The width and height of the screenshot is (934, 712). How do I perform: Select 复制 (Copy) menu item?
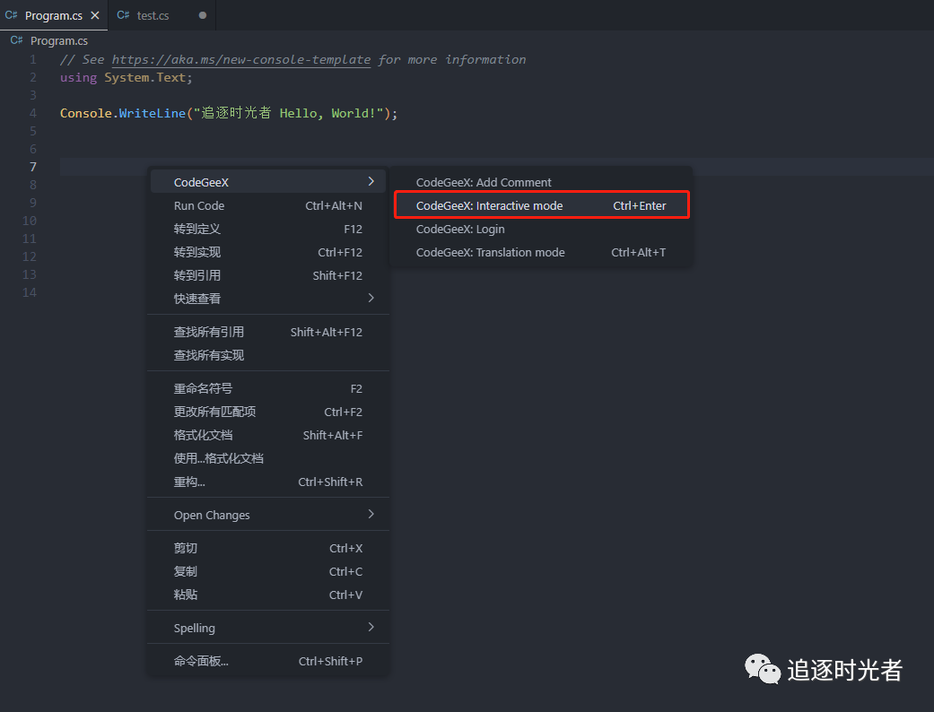[x=268, y=571]
